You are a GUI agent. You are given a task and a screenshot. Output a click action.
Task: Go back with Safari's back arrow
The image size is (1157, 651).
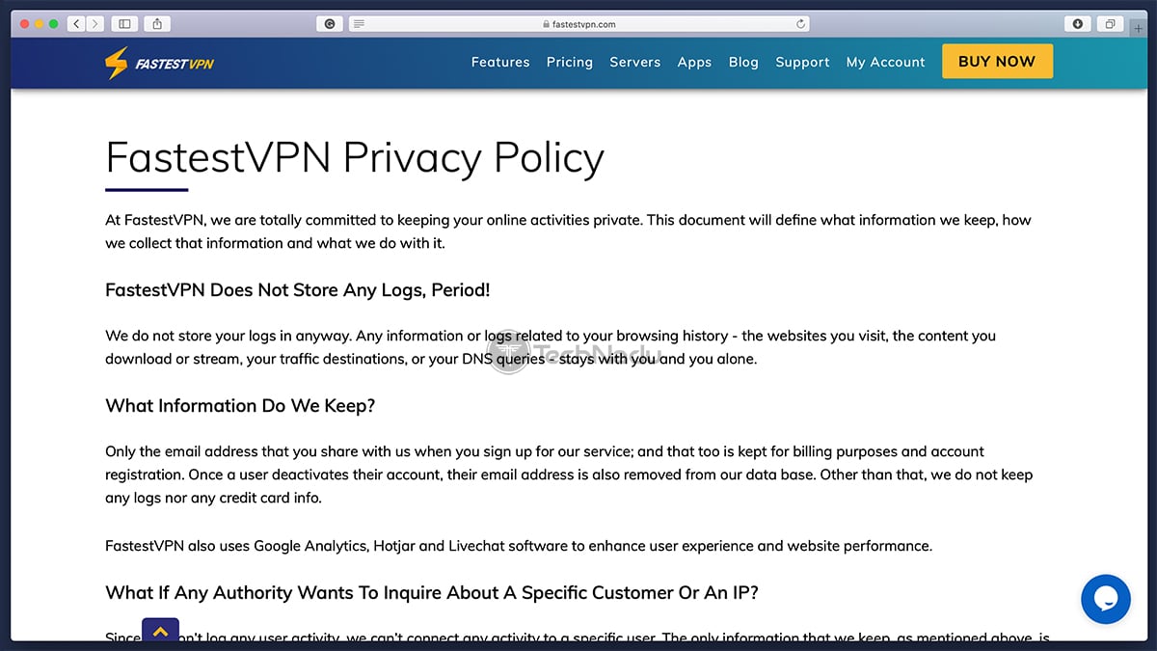pyautogui.click(x=76, y=23)
